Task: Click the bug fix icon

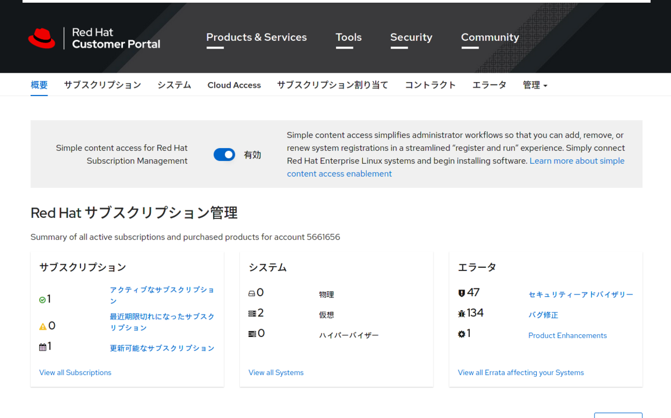Action: (x=461, y=313)
